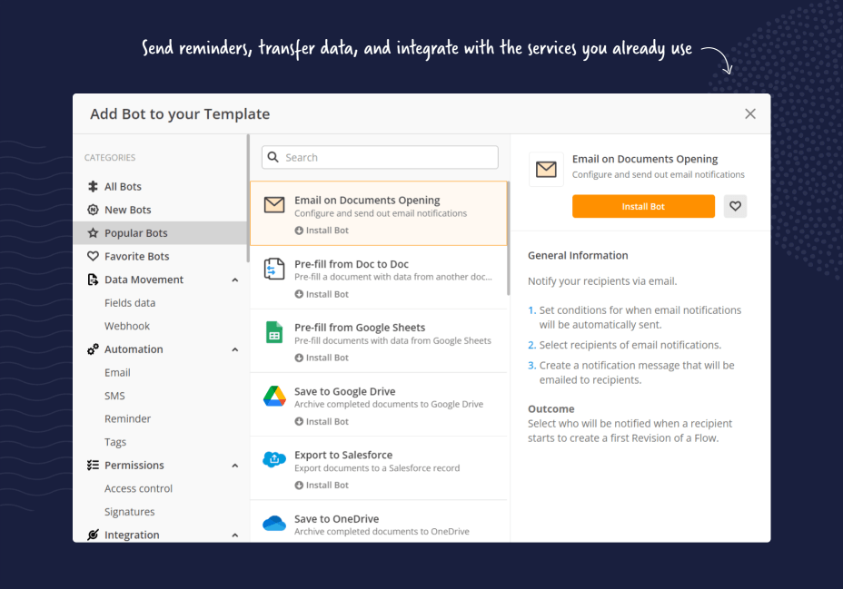
Task: Click the Save to OneDrive cloud icon
Action: point(274,523)
